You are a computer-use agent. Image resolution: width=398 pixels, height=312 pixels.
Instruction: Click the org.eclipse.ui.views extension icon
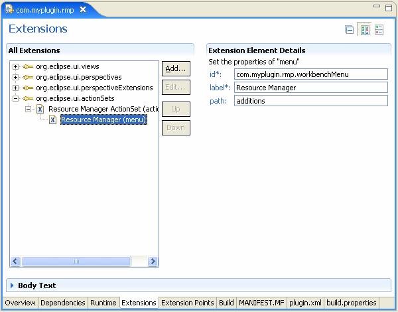coord(28,67)
